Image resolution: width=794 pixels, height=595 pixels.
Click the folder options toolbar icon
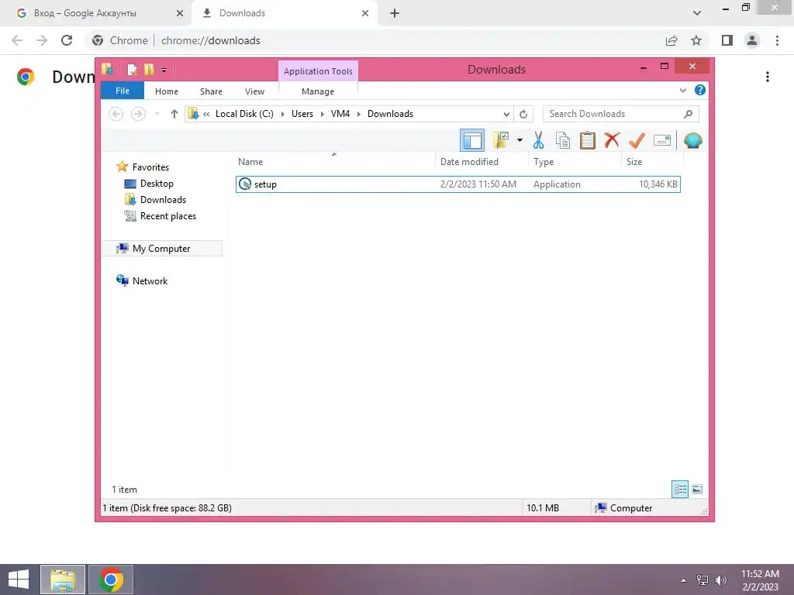click(501, 140)
